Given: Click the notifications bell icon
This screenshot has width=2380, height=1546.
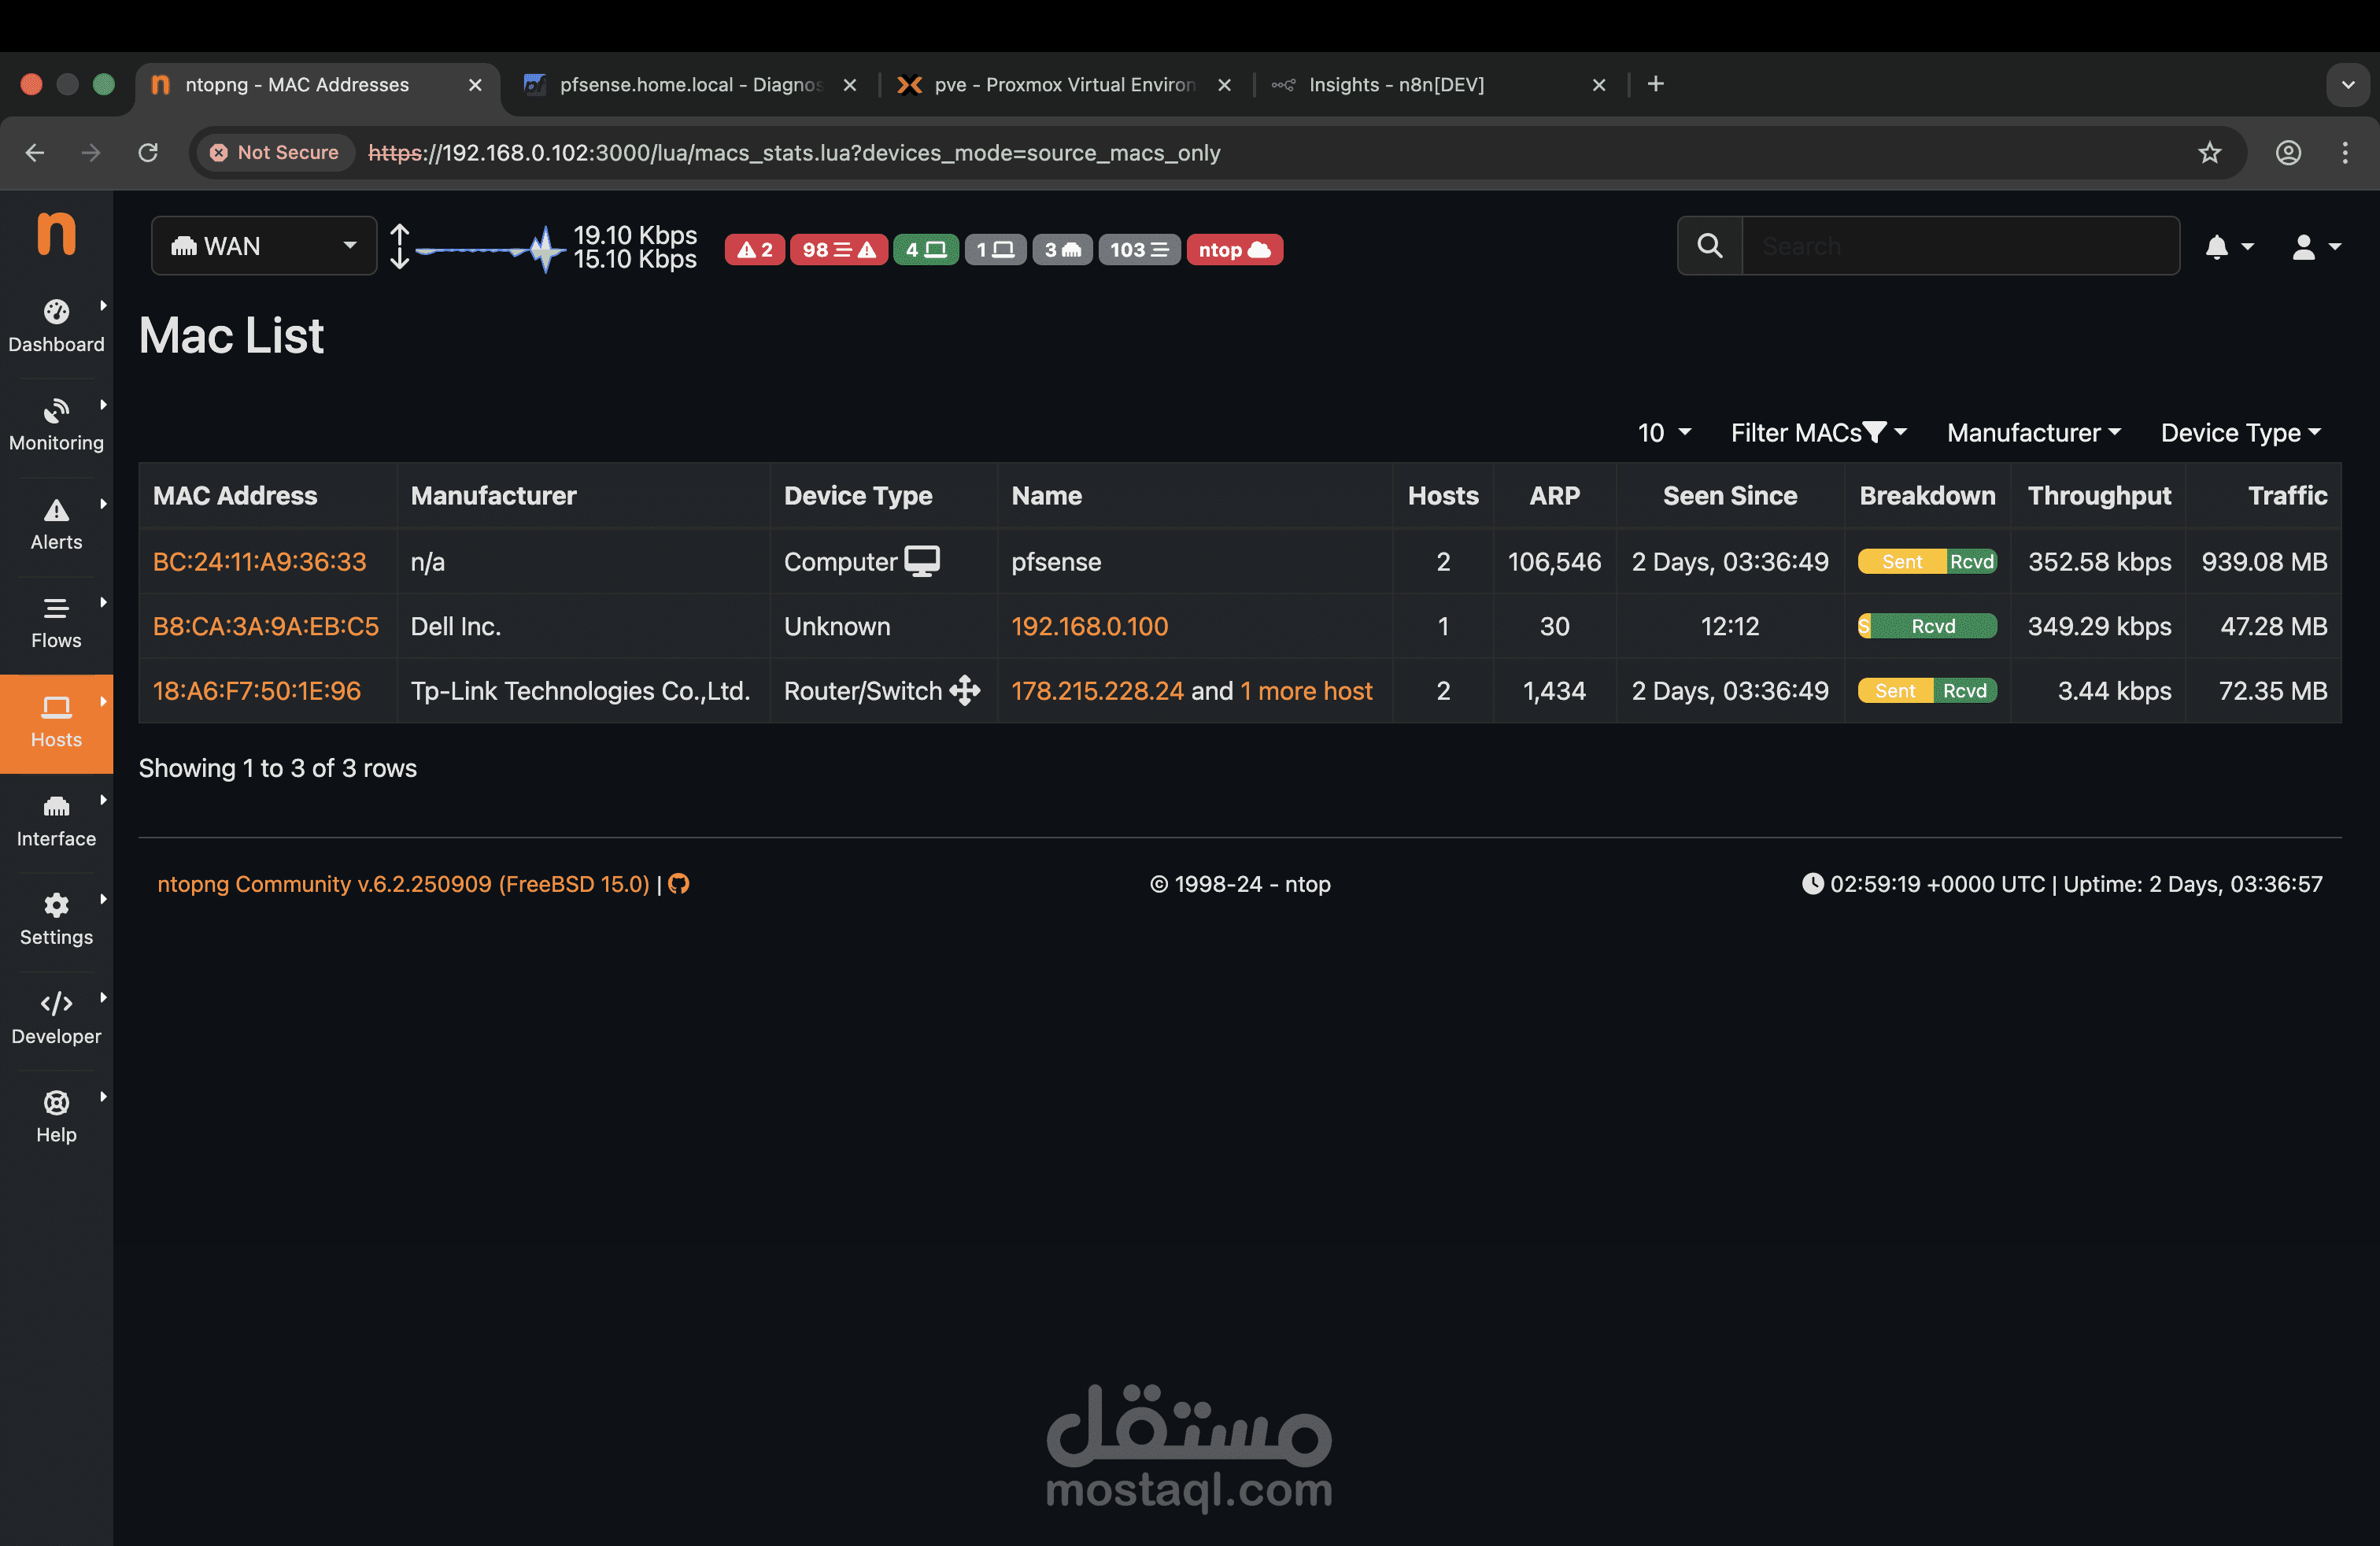Looking at the screenshot, I should [2216, 247].
